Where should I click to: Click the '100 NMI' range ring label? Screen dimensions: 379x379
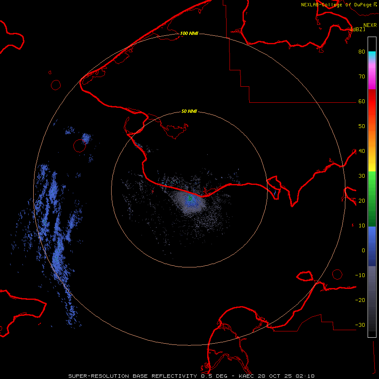[x=189, y=33]
